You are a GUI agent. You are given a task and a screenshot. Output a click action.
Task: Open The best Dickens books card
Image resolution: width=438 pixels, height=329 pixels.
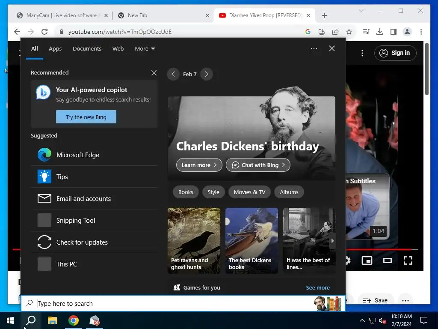tap(252, 241)
